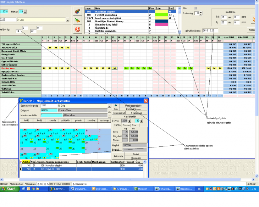Click the red circular plus icon
The height and width of the screenshot is (207, 259).
78,29
